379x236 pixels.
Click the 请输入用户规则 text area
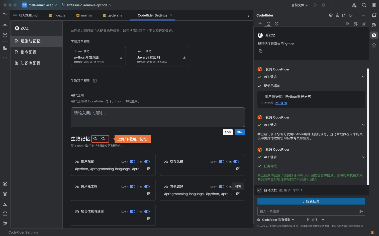(x=158, y=117)
